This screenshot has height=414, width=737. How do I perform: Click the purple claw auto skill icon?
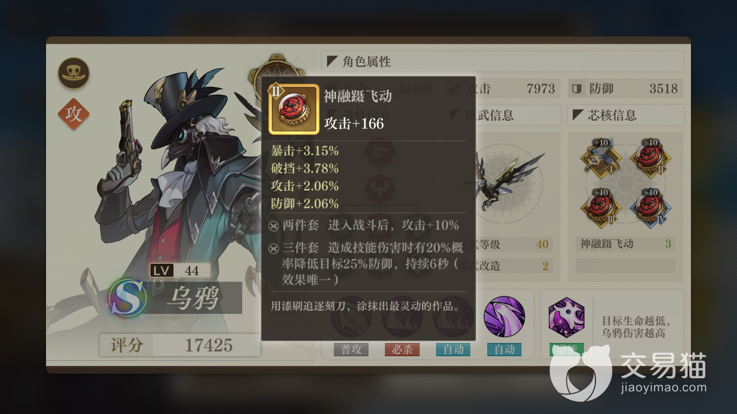(504, 317)
